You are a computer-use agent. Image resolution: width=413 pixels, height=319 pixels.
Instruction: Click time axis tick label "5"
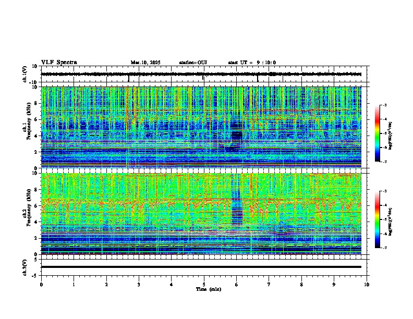click(204, 285)
